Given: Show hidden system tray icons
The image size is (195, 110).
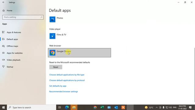Looking at the screenshot, I should pos(157,107).
